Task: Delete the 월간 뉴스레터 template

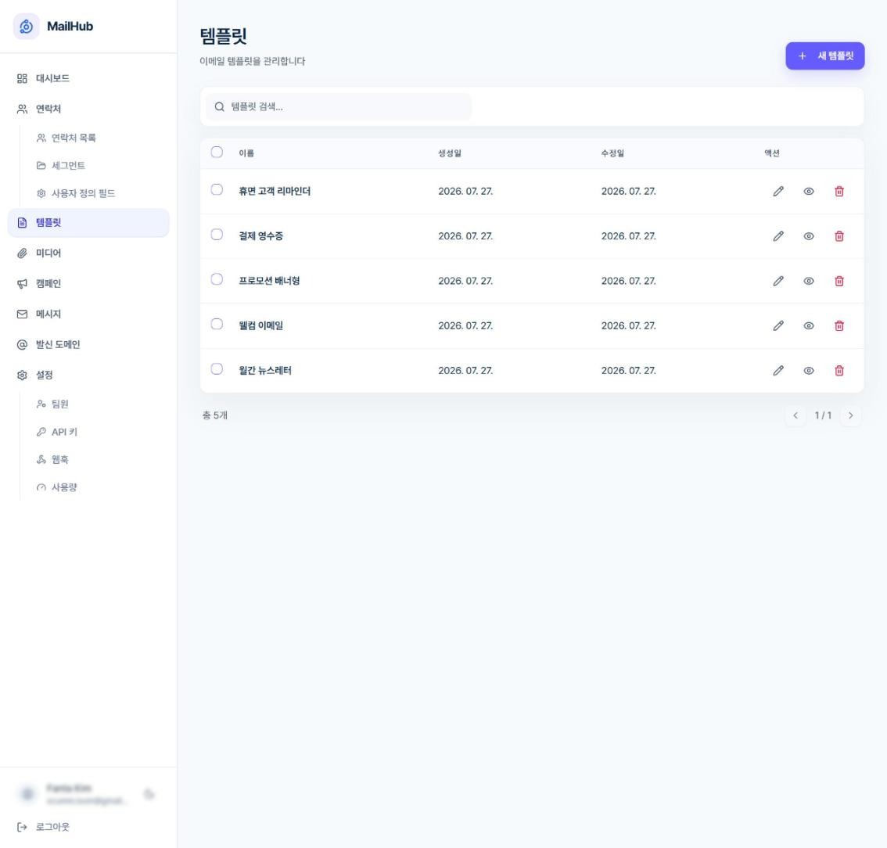Action: pyautogui.click(x=839, y=371)
